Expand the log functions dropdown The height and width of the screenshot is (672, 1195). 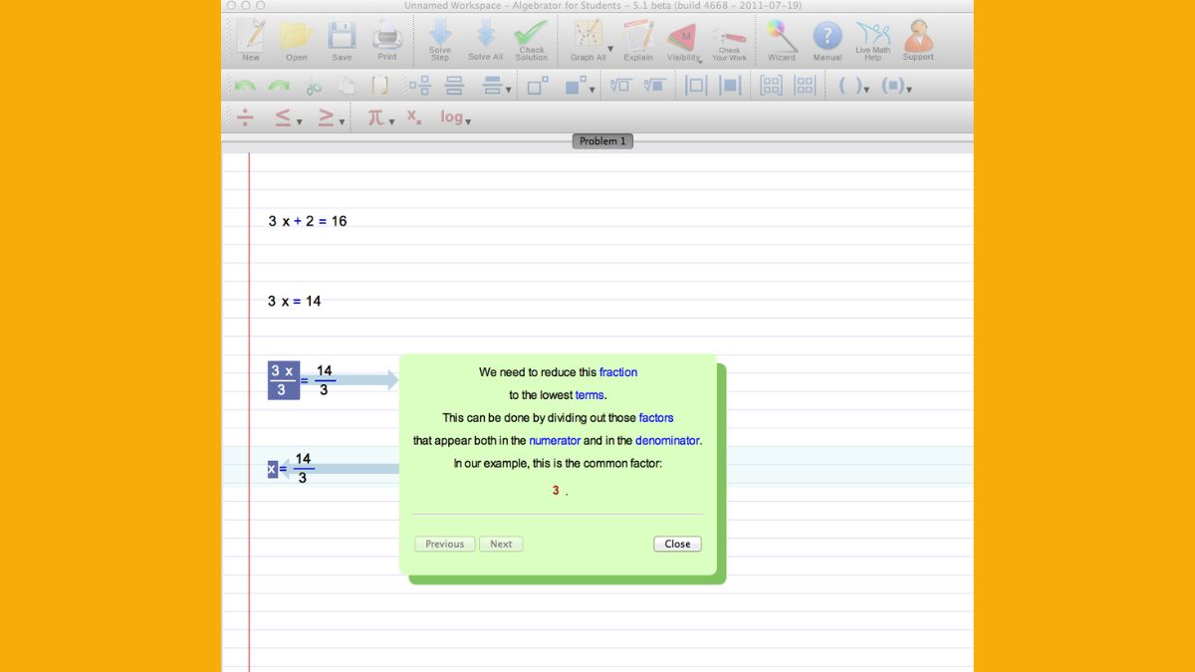(468, 121)
